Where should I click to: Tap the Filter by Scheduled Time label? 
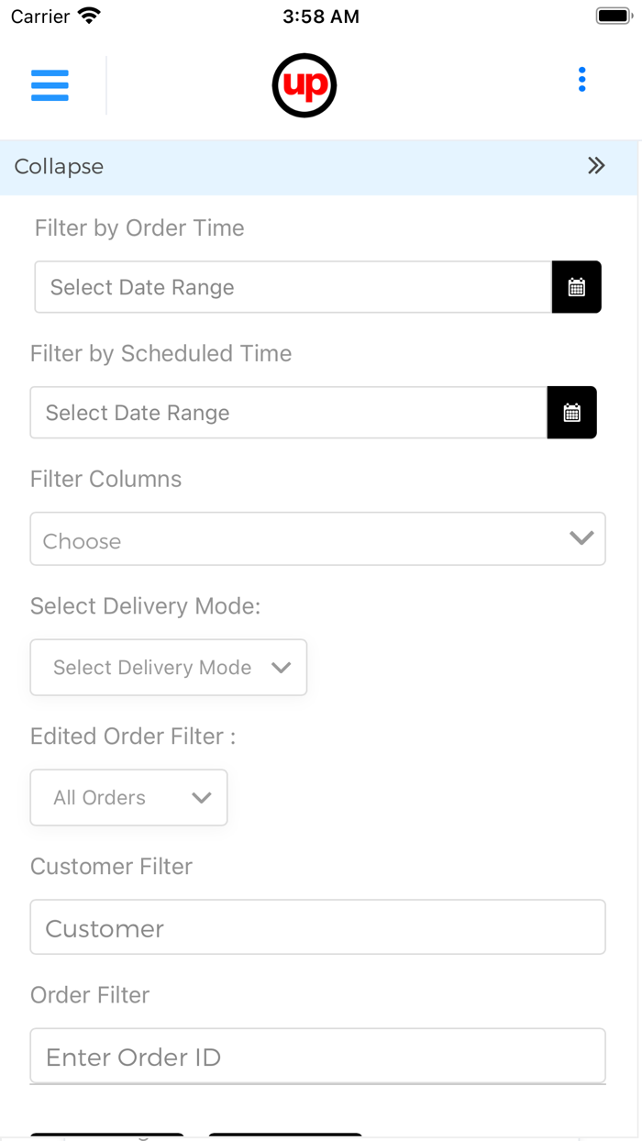coord(160,354)
